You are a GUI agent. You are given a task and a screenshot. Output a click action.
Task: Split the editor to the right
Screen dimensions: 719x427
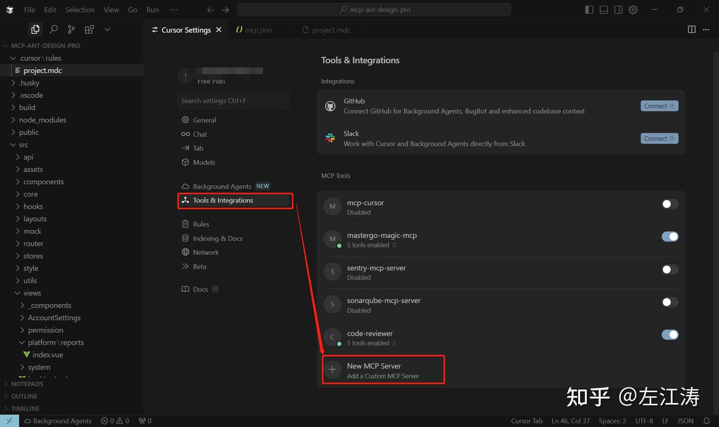click(692, 29)
